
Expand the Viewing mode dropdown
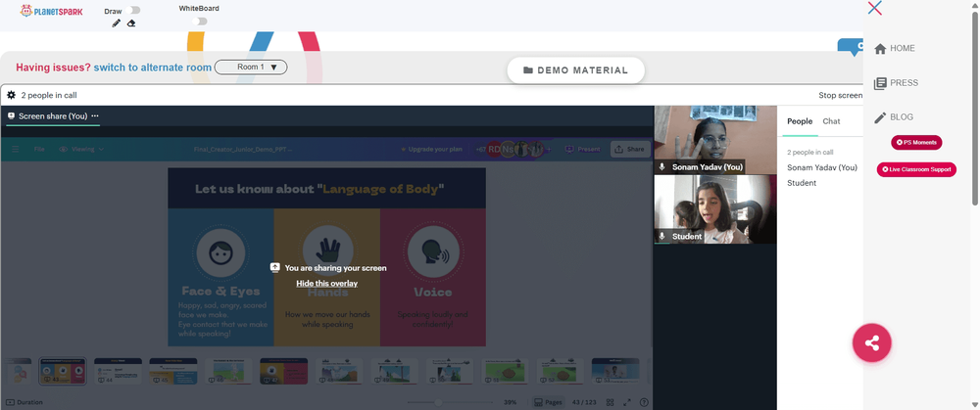81,149
